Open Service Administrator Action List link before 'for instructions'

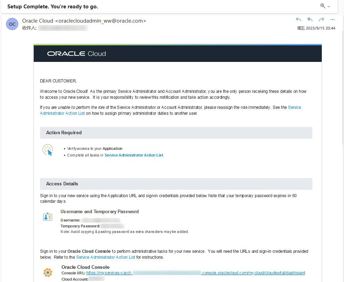(105, 257)
